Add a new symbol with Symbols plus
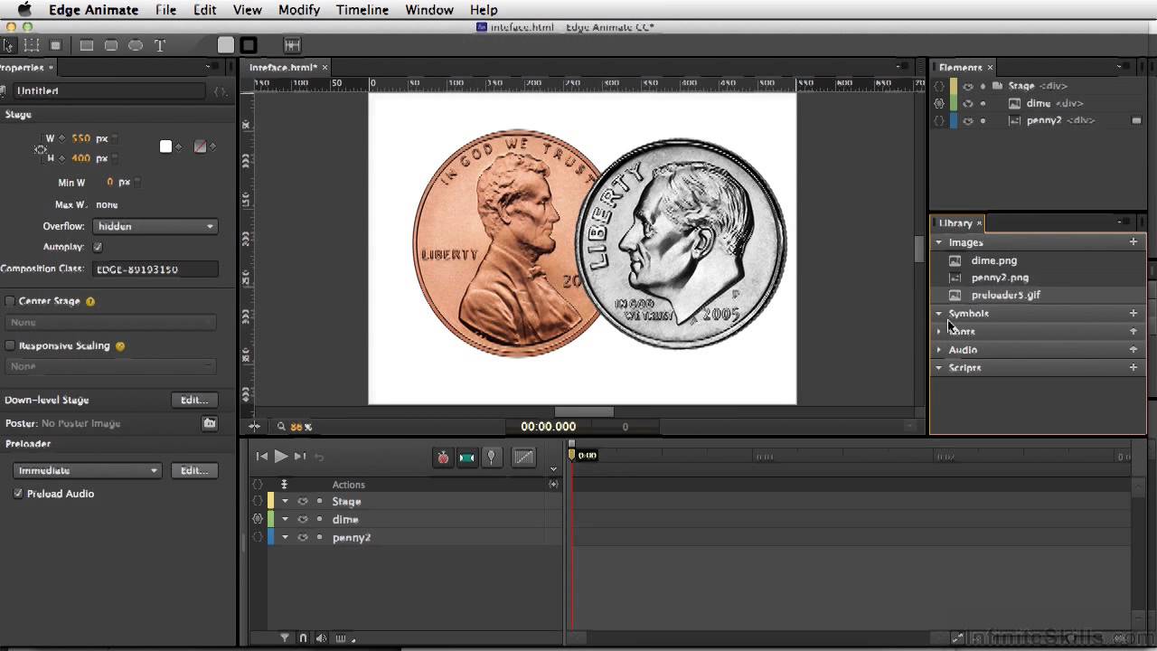Image resolution: width=1157 pixels, height=651 pixels. pyautogui.click(x=1133, y=314)
